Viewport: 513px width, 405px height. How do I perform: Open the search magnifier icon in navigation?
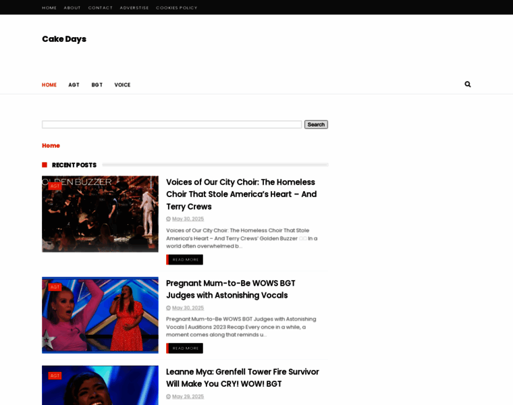[x=468, y=84]
